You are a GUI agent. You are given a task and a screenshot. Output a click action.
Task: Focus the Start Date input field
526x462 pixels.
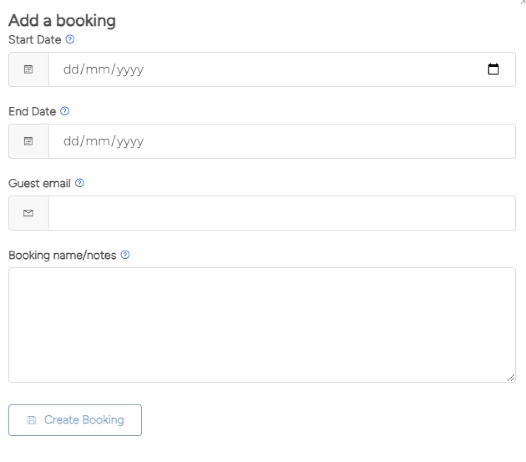tap(247, 69)
